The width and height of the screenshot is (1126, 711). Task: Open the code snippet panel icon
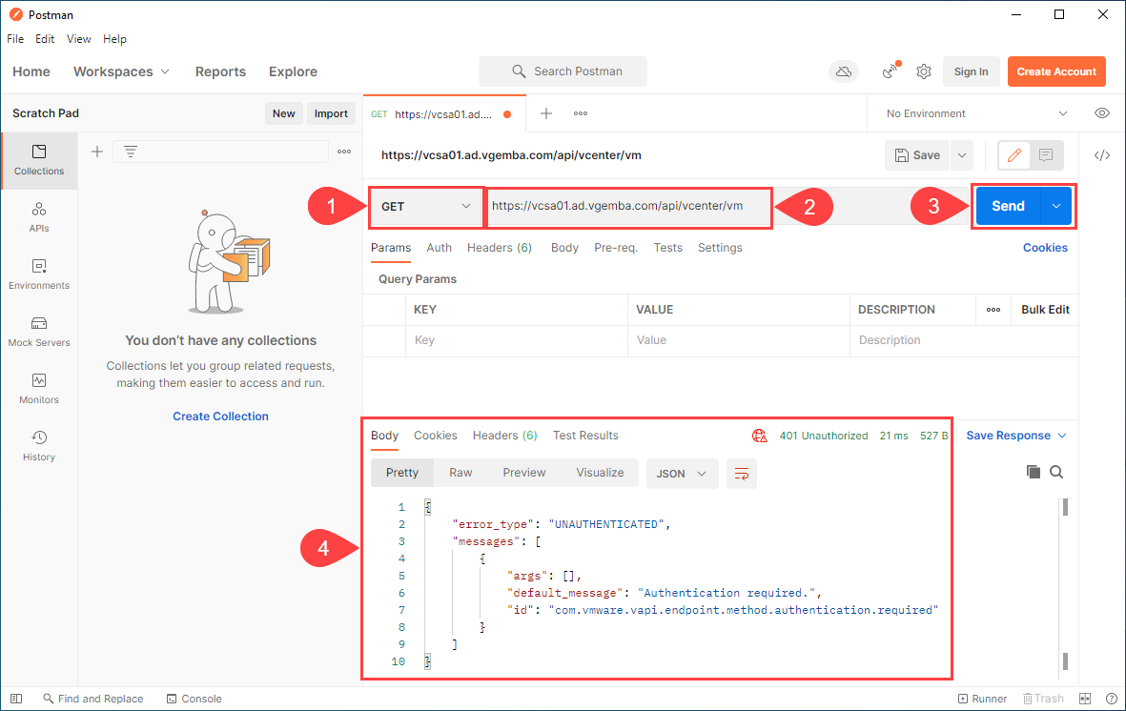pyautogui.click(x=1101, y=155)
